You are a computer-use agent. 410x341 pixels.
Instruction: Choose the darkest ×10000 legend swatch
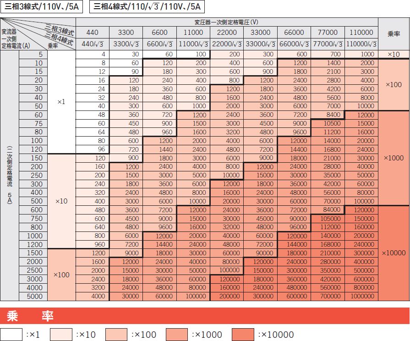[243, 334]
